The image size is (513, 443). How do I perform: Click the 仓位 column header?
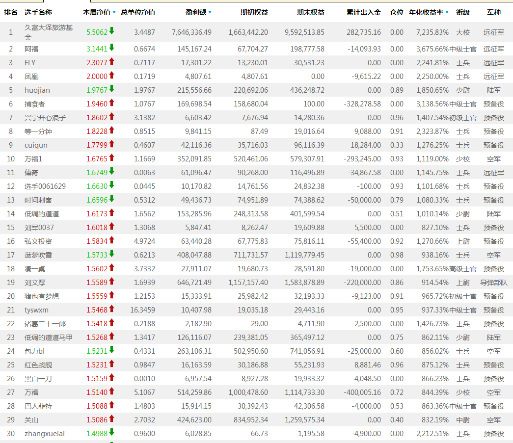397,12
